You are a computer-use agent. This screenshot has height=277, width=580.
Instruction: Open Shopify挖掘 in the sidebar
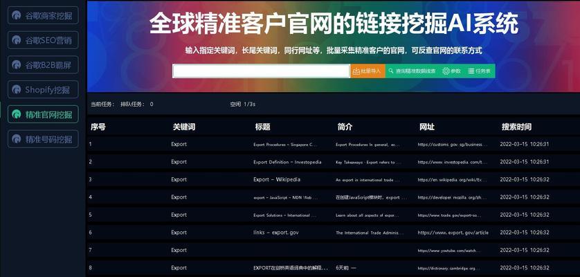tap(43, 89)
